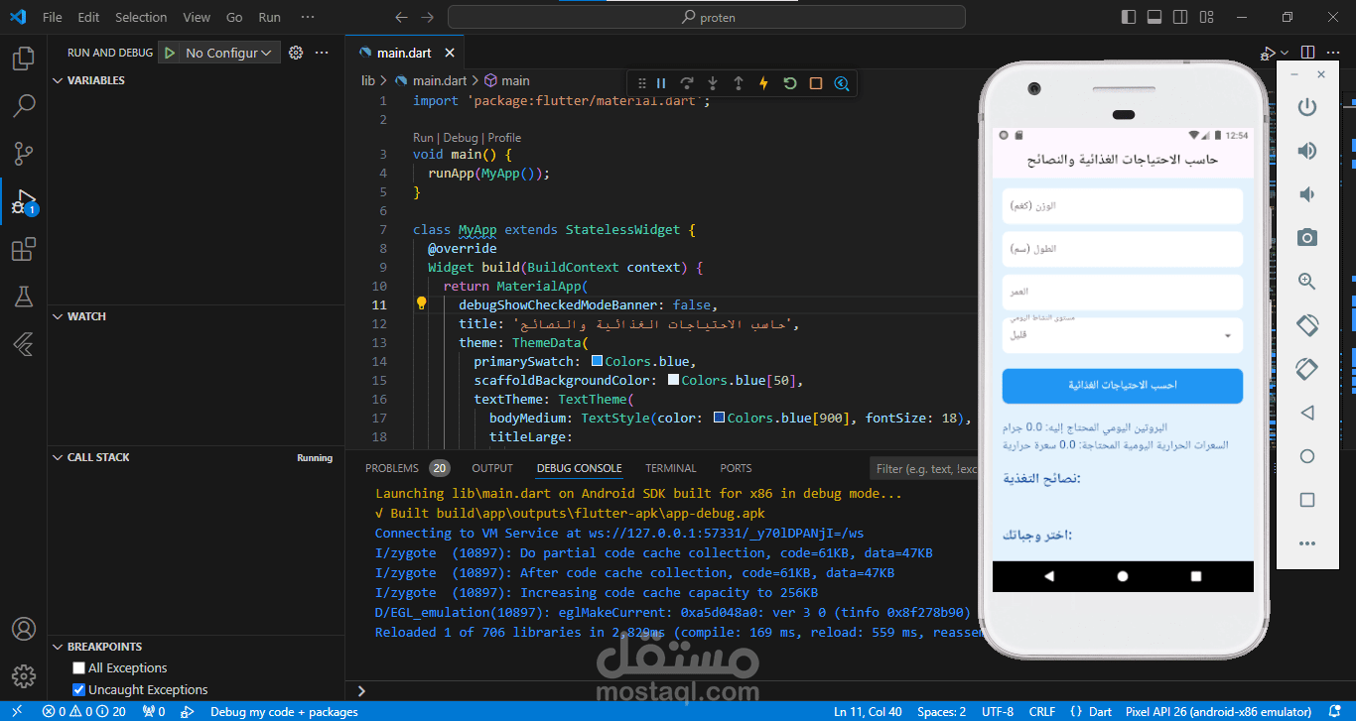Screen dimensions: 1356x721
Task: Open Run and Debug more actions ellipsis
Action: tap(322, 53)
